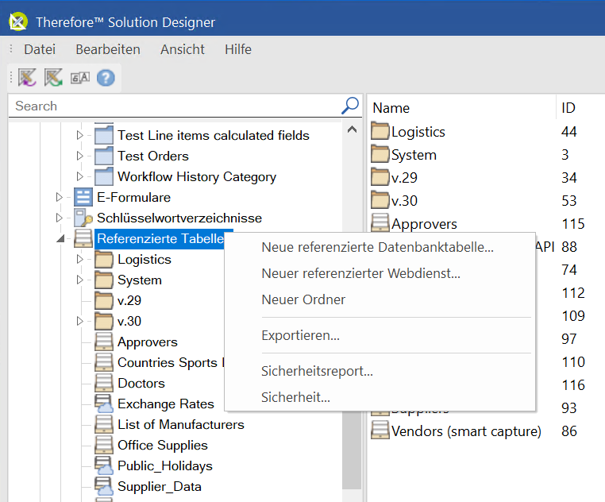This screenshot has height=502, width=605.
Task: Select Test Line items calculated fields
Action: click(x=214, y=135)
